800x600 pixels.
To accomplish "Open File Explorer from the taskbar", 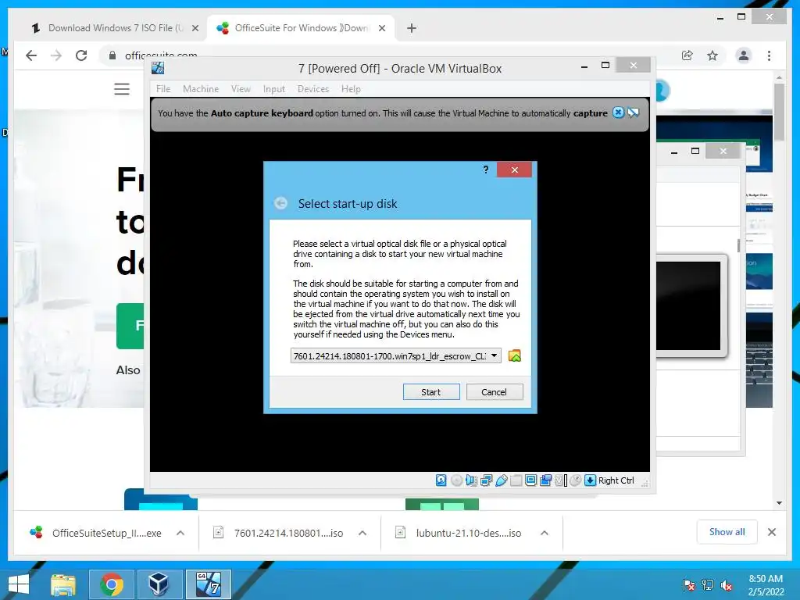I will (x=63, y=584).
